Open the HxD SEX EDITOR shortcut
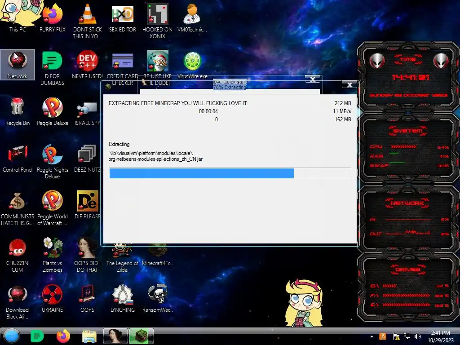The width and height of the screenshot is (460, 345). click(123, 18)
